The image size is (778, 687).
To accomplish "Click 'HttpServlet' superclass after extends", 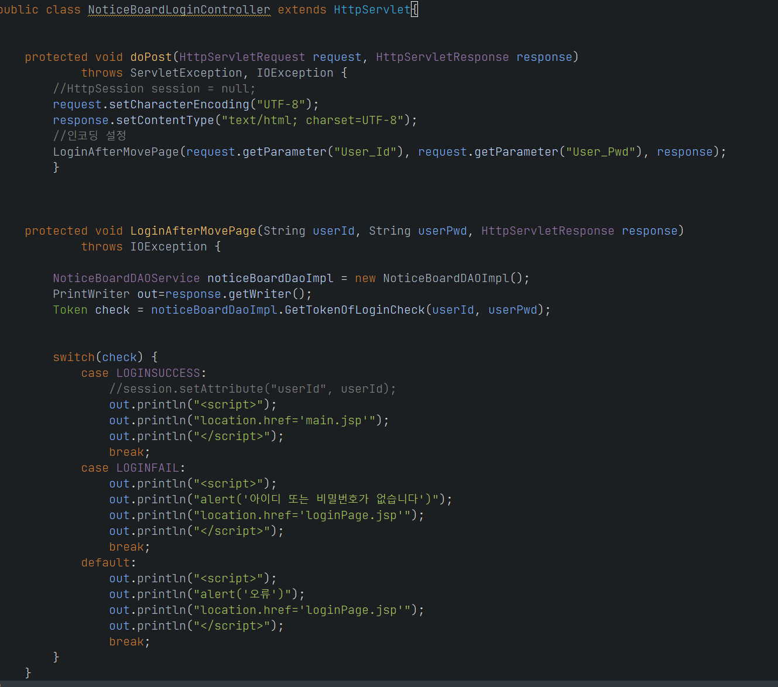I will pos(372,10).
